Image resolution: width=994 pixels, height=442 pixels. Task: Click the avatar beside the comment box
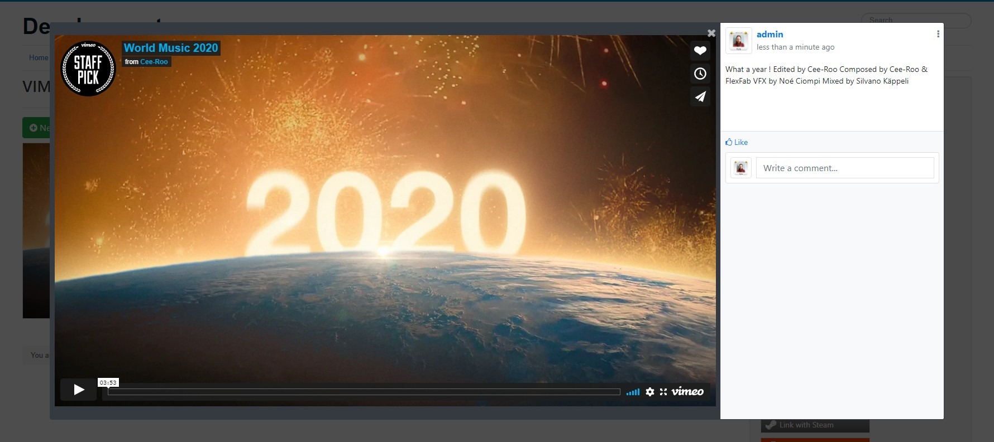[x=741, y=168]
